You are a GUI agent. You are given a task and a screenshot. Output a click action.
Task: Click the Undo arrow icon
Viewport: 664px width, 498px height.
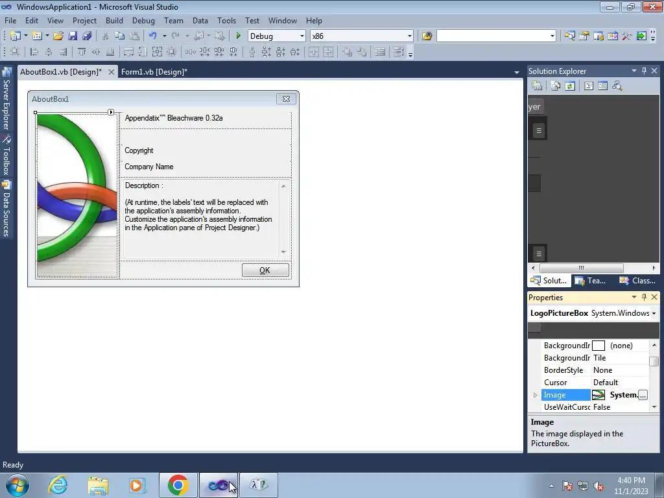coord(153,36)
